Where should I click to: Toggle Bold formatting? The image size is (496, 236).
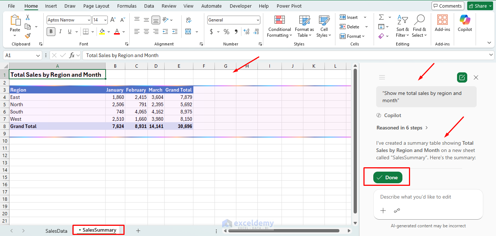pyautogui.click(x=51, y=32)
